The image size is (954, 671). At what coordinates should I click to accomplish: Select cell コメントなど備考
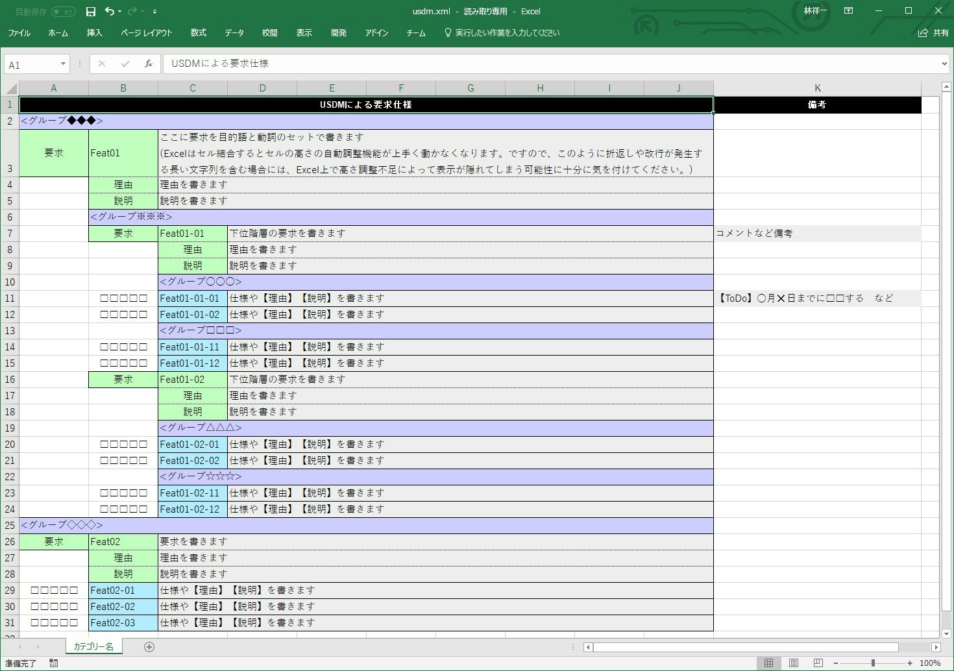(817, 234)
